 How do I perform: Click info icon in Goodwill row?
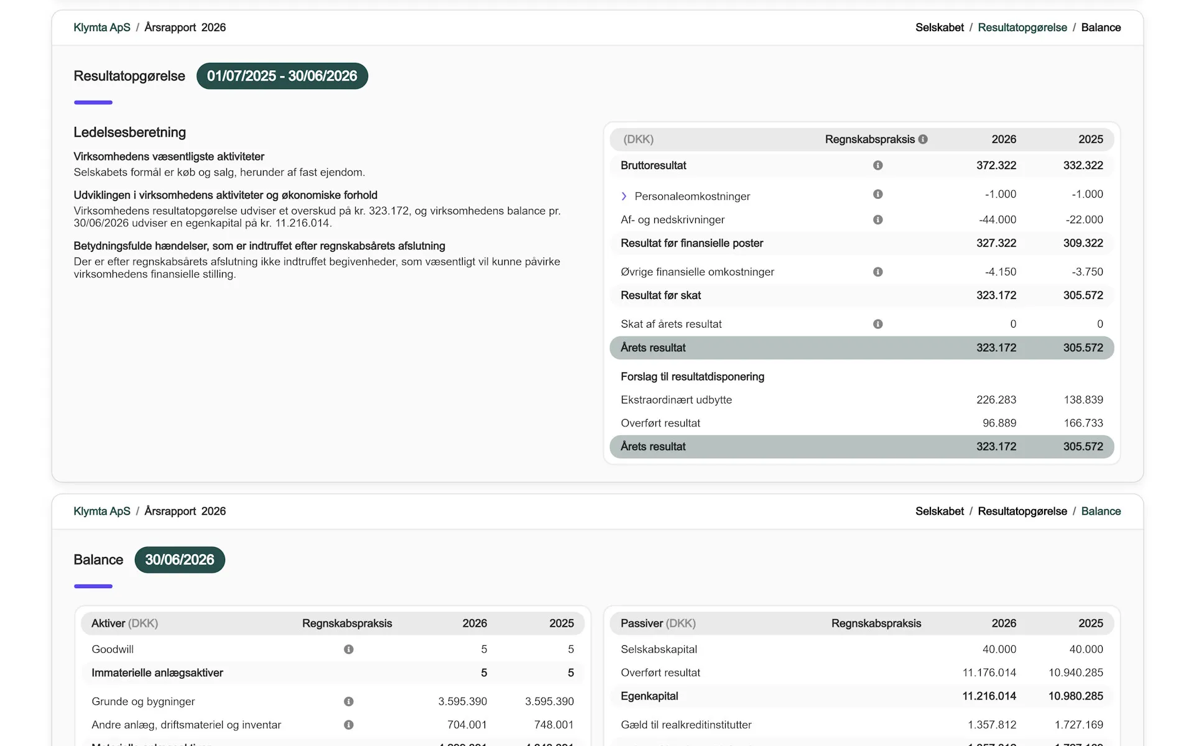(x=348, y=650)
